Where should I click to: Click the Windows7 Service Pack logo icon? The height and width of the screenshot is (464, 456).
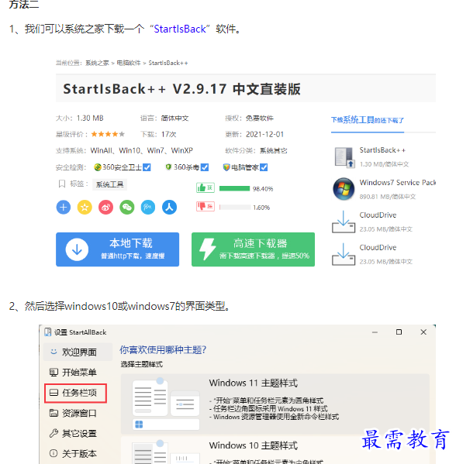(x=344, y=189)
